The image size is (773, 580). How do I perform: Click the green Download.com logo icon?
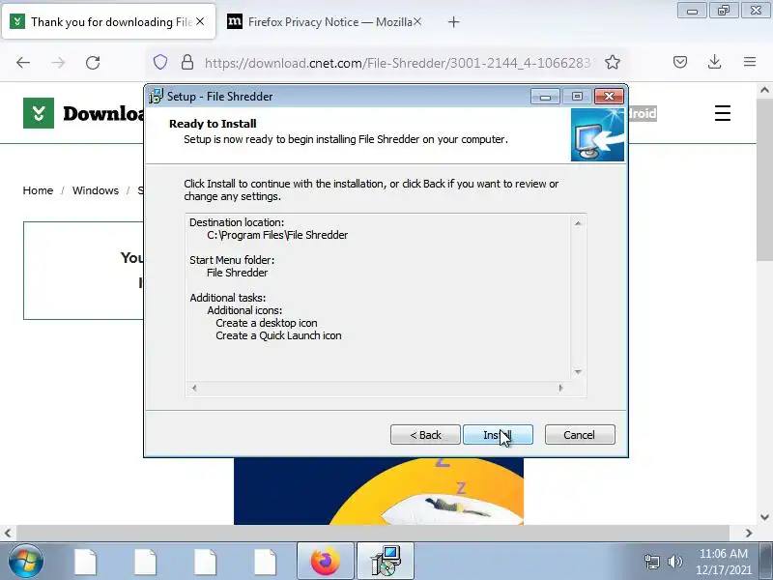click(39, 113)
